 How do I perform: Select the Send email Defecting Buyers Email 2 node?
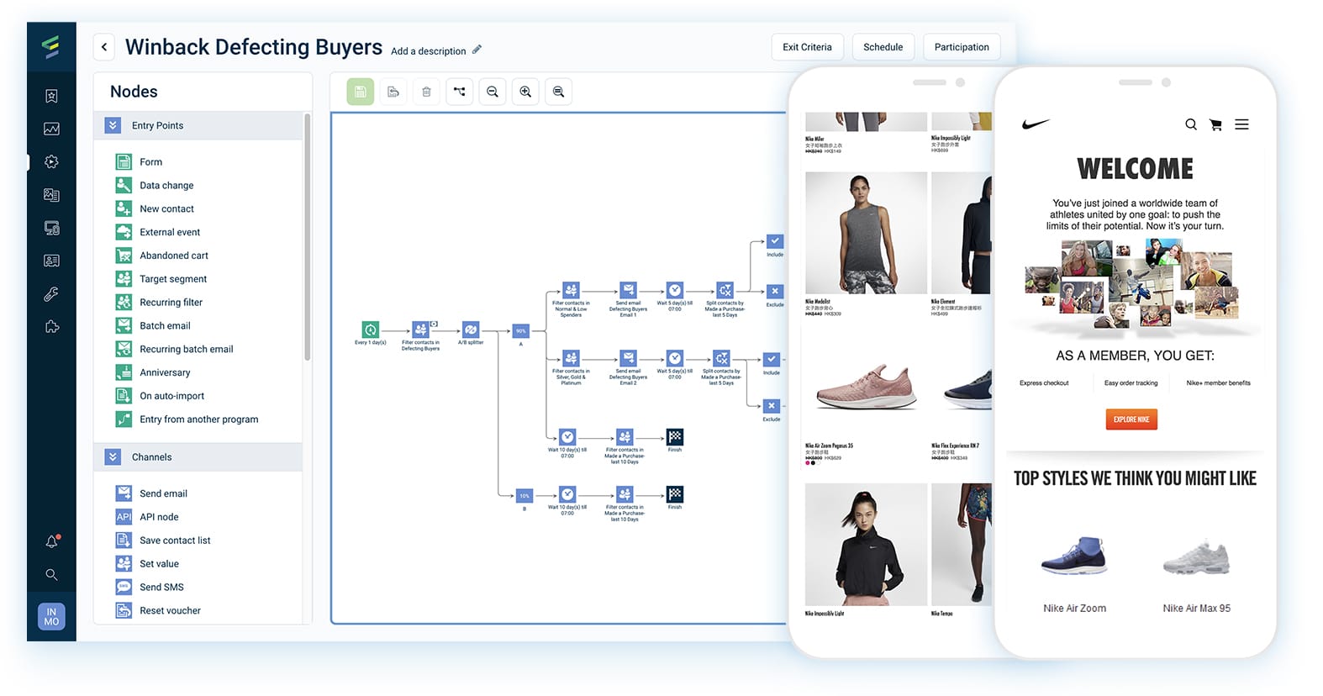coord(628,358)
